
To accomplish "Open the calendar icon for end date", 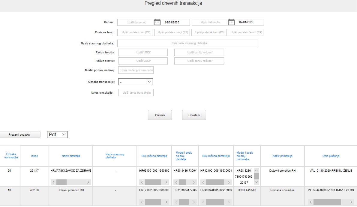I will (x=231, y=22).
